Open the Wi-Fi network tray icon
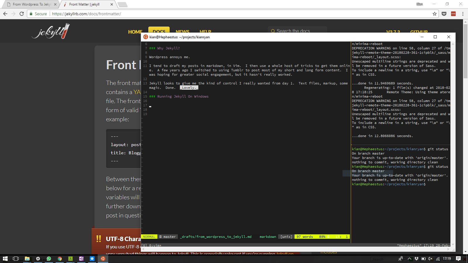The height and width of the screenshot is (263, 468). (x=438, y=259)
